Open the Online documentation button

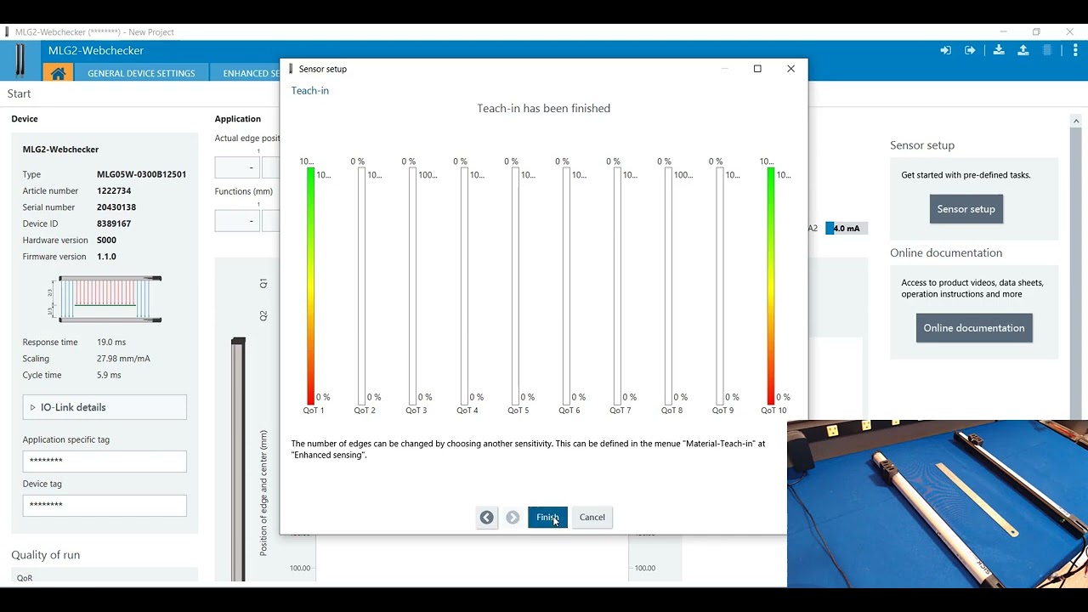point(974,328)
